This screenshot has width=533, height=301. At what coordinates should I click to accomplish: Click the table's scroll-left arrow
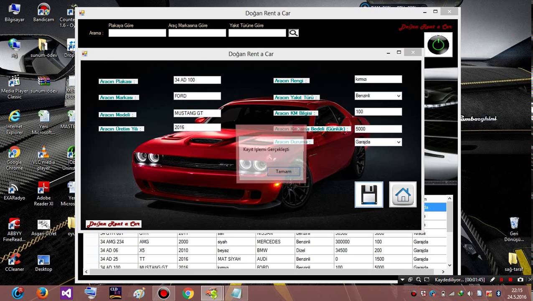click(86, 272)
